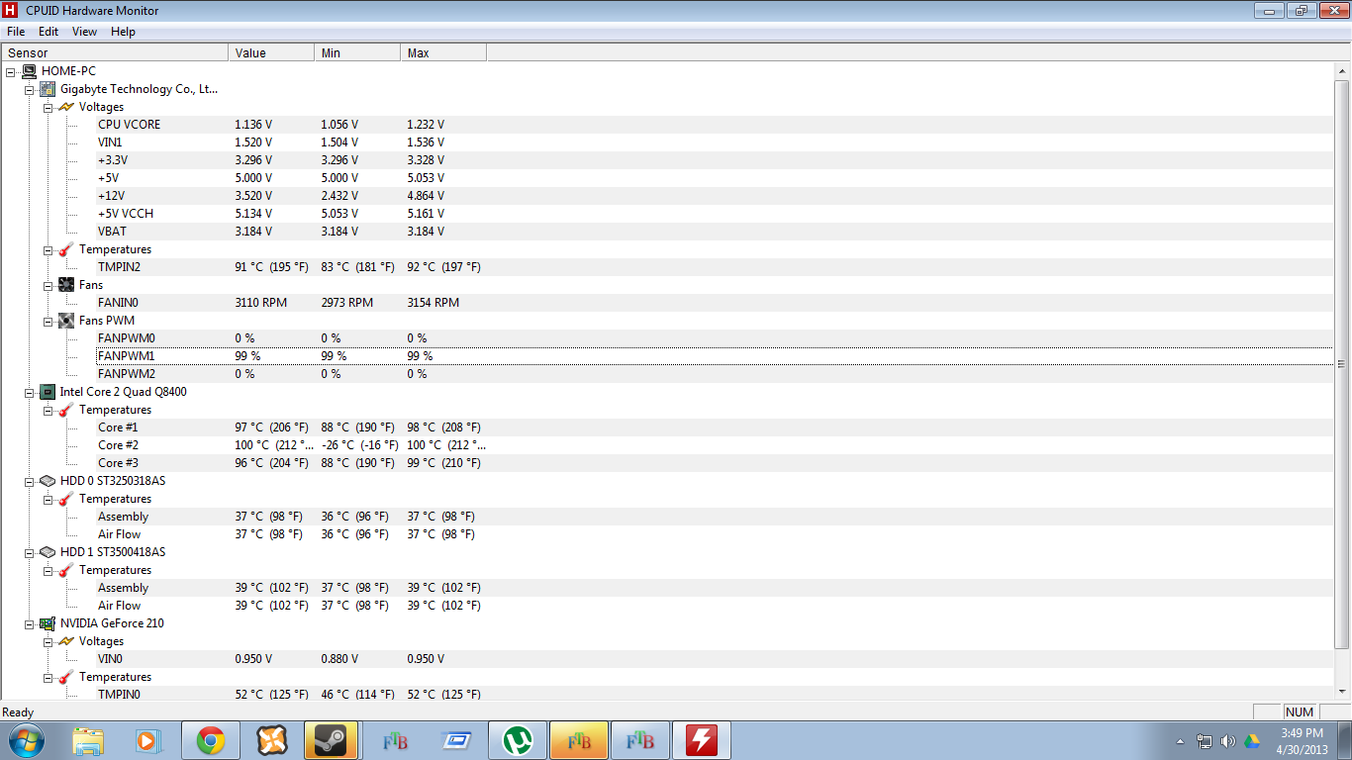This screenshot has height=760, width=1352.
Task: Select the +12V voltage row
Action: [716, 196]
